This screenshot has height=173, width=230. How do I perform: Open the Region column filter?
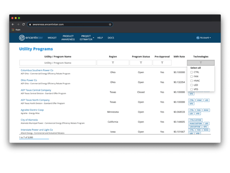coord(113,63)
